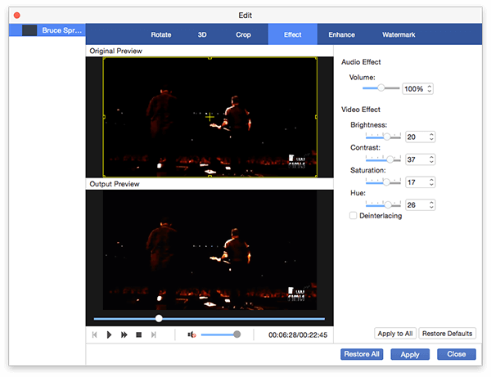Click the Hue slider handle
491x377 pixels.
388,205
